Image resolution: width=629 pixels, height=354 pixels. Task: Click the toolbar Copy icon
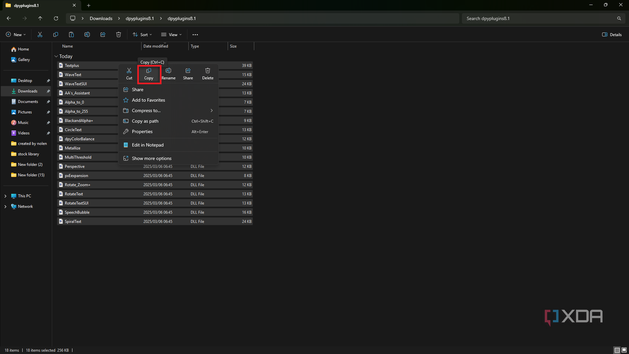(x=56, y=34)
